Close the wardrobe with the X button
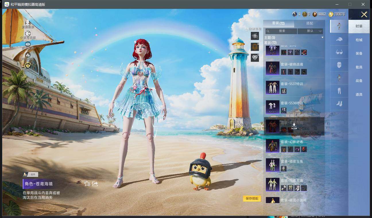 click(364, 15)
